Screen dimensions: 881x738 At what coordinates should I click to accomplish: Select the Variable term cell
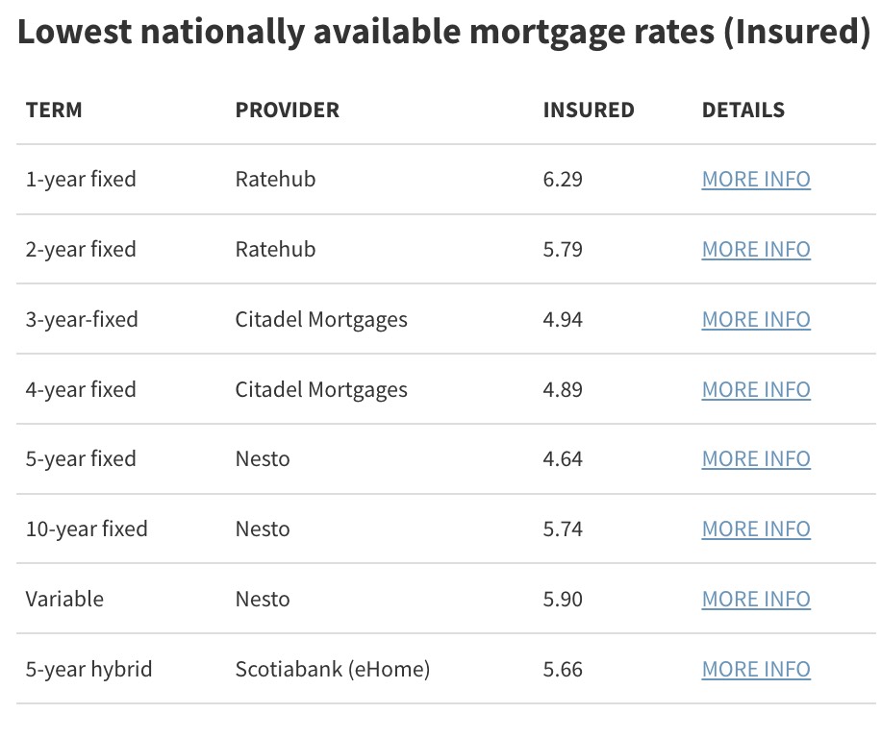coord(64,600)
